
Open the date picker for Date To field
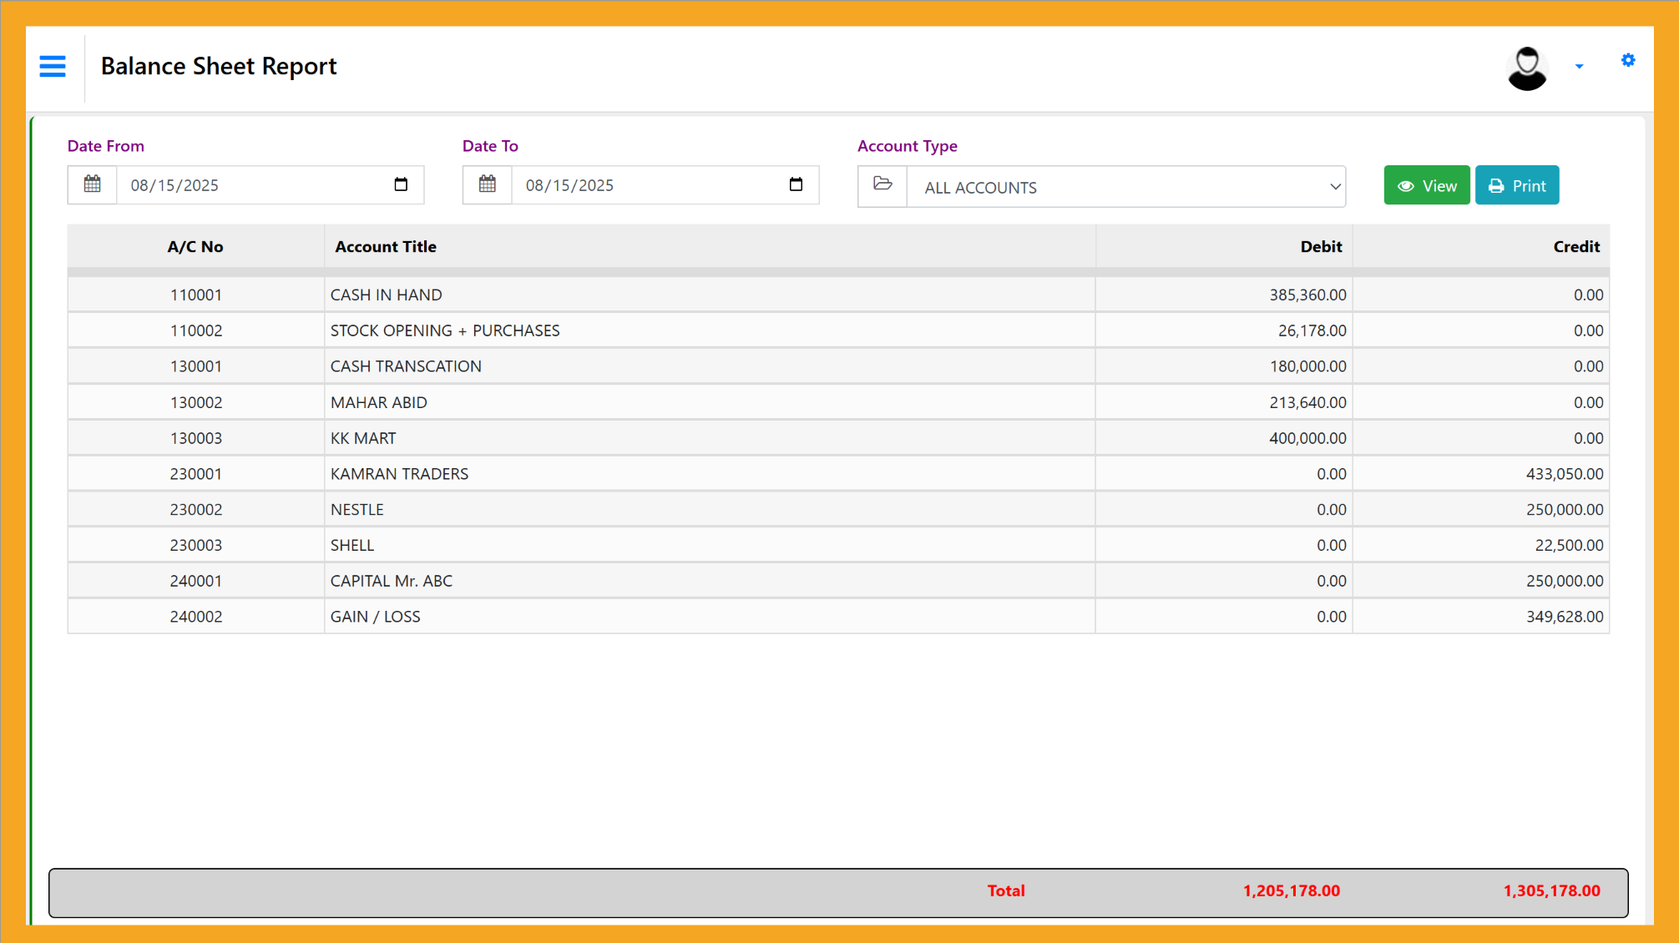(x=796, y=184)
